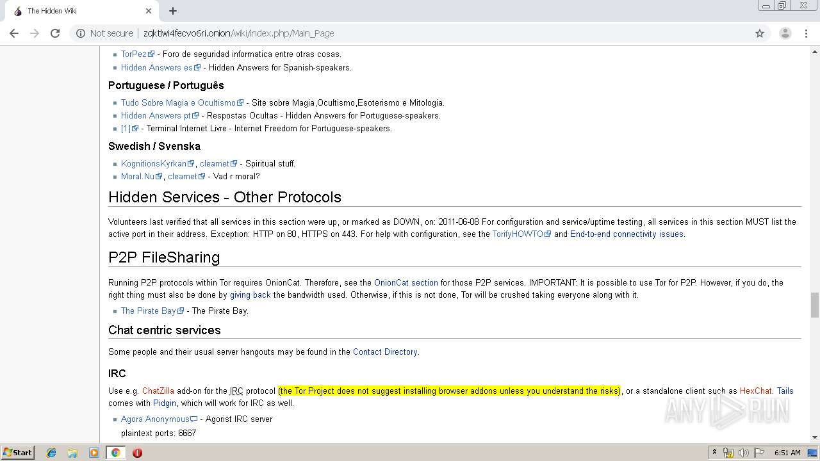Restore down the Chrome window
820x461 pixels.
[x=782, y=6]
